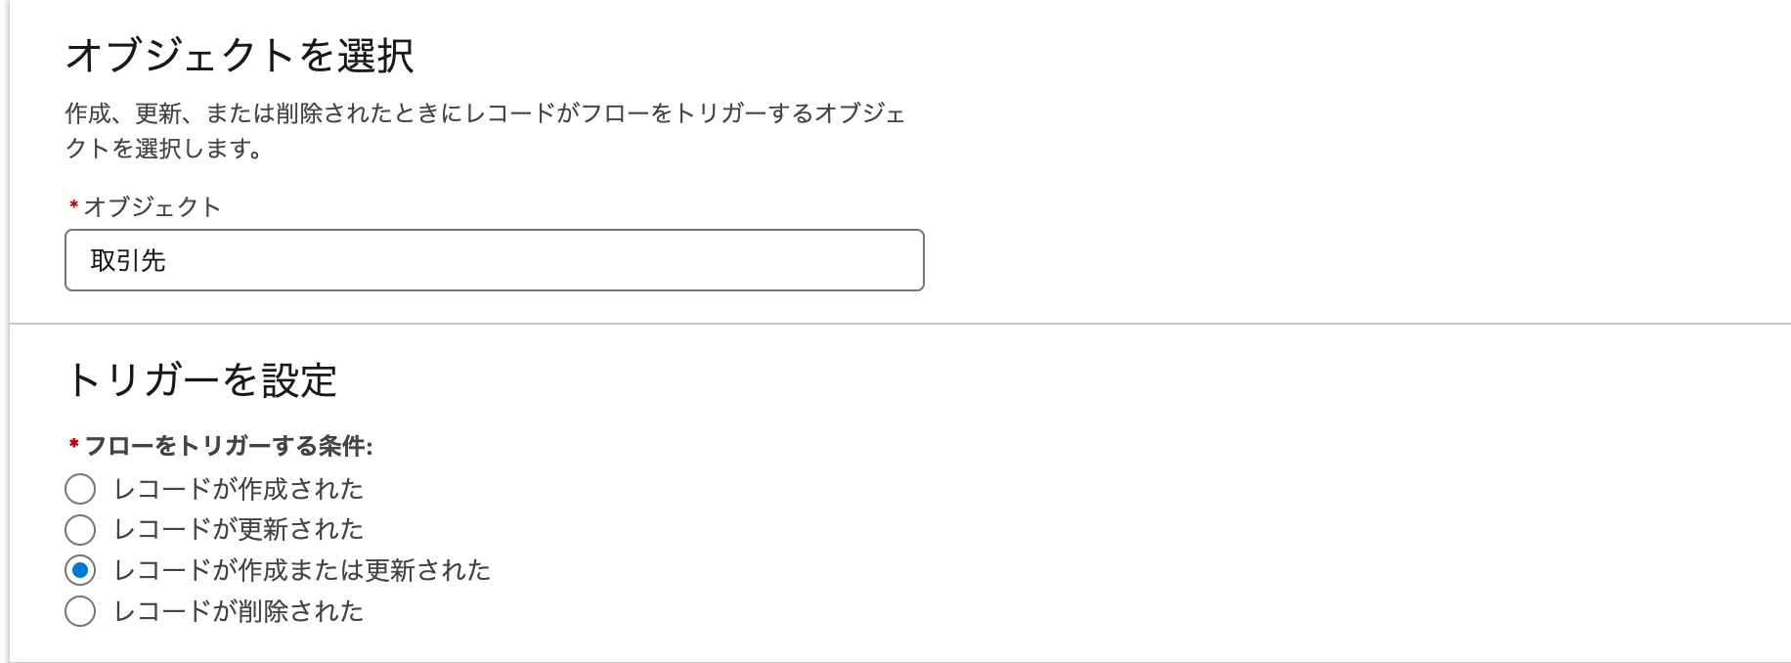
Task: Click the レコードが作成された option label text
Action: (240, 490)
